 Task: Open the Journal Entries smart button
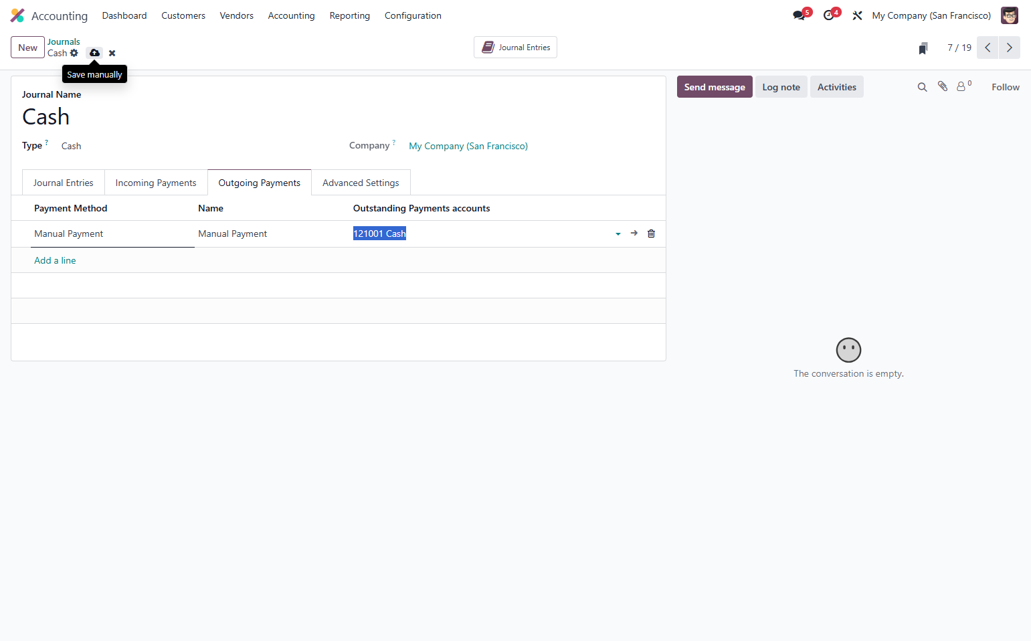pyautogui.click(x=515, y=48)
